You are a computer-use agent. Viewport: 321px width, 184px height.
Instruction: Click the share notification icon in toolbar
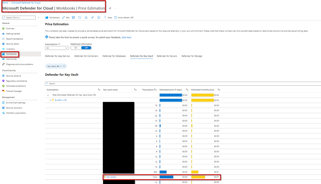point(86,18)
